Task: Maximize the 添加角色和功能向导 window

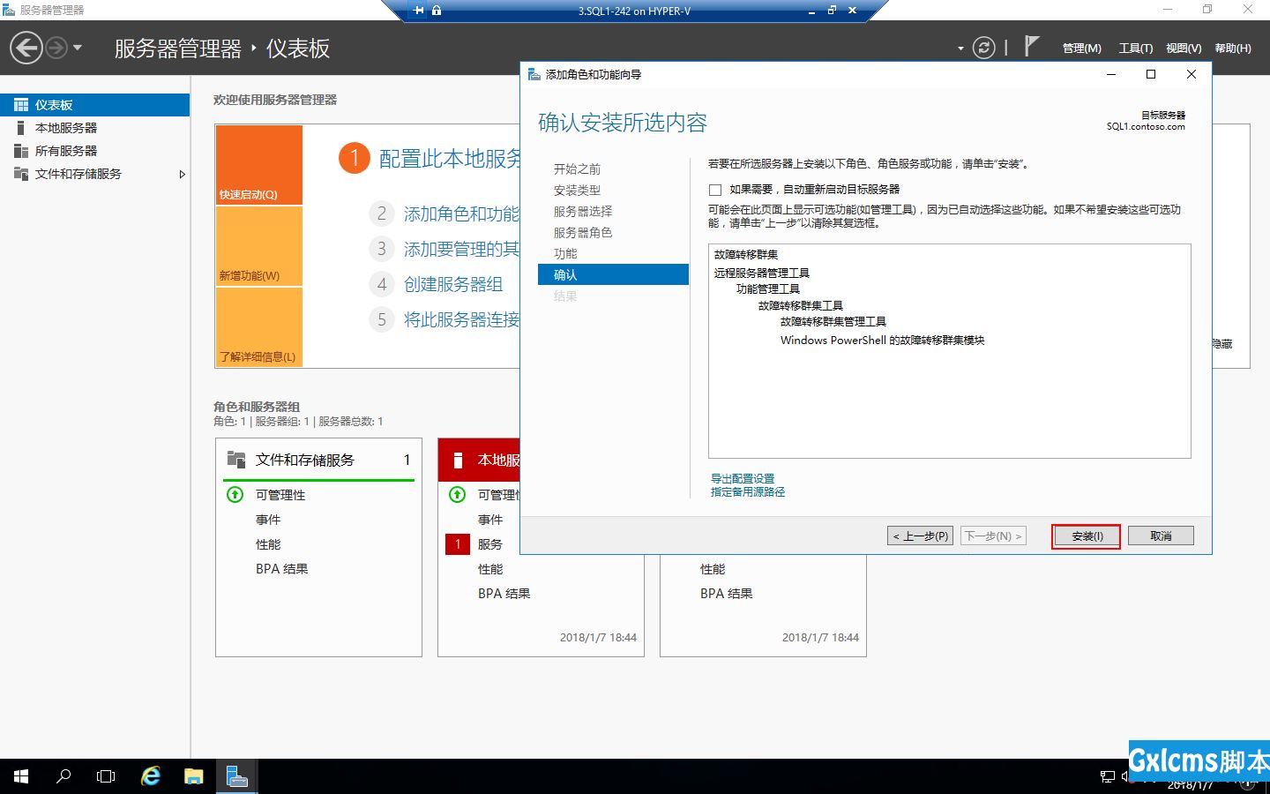Action: [x=1151, y=74]
